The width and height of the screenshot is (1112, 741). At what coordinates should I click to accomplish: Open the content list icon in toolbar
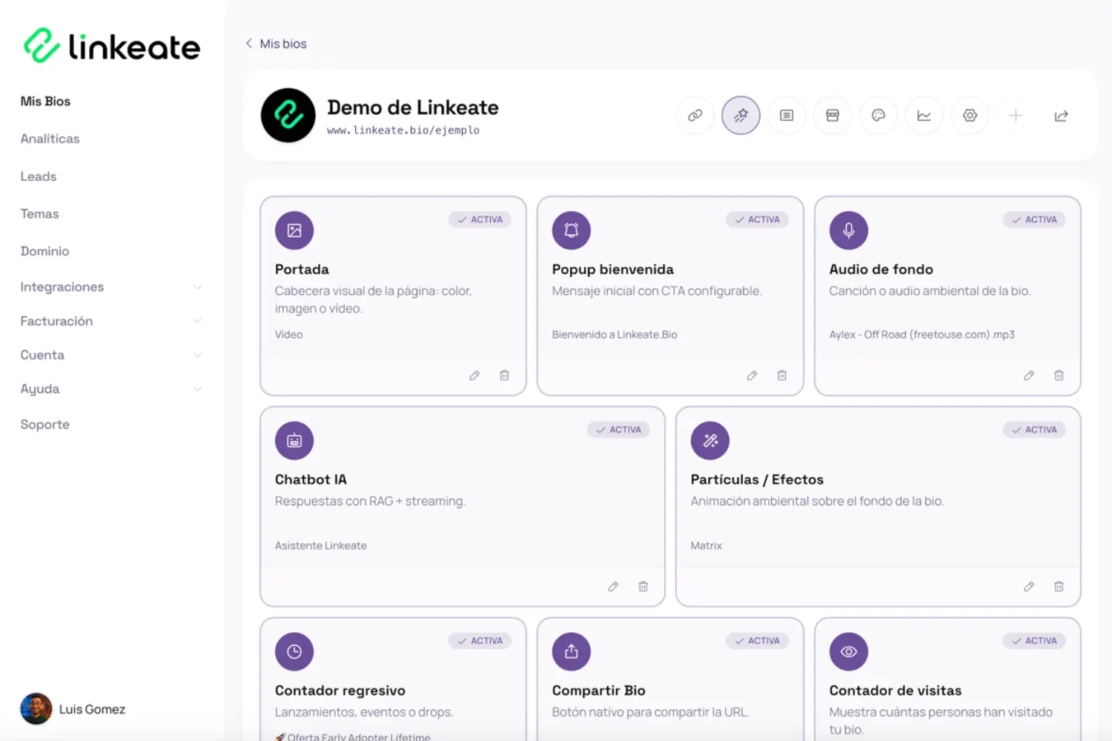point(787,116)
